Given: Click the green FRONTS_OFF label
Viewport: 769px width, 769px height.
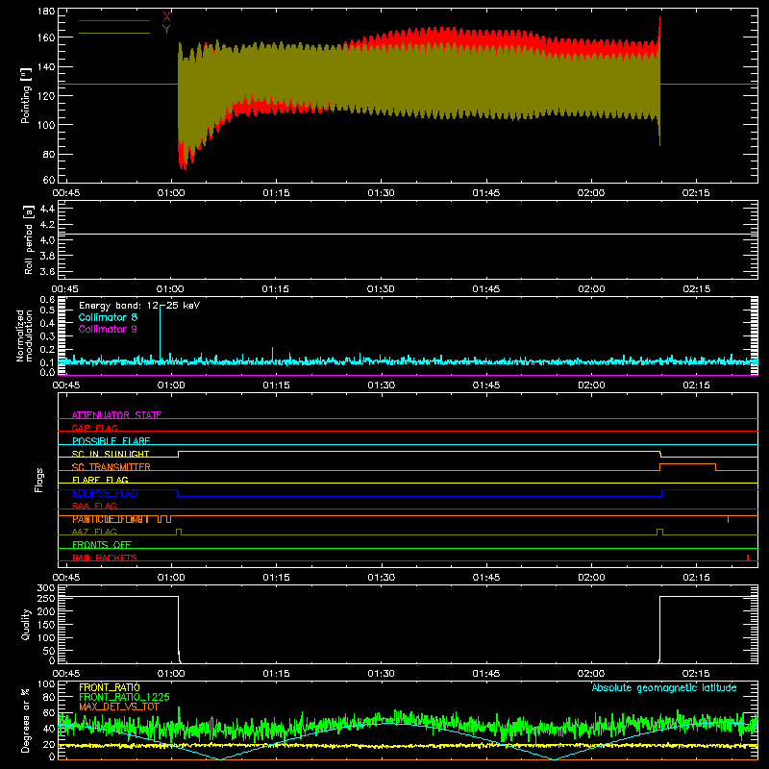Looking at the screenshot, I should tap(102, 545).
